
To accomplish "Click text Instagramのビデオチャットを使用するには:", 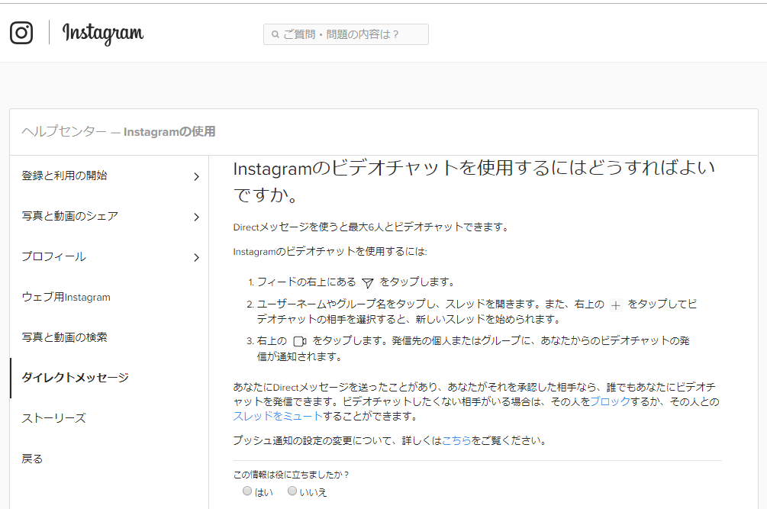I will click(330, 252).
